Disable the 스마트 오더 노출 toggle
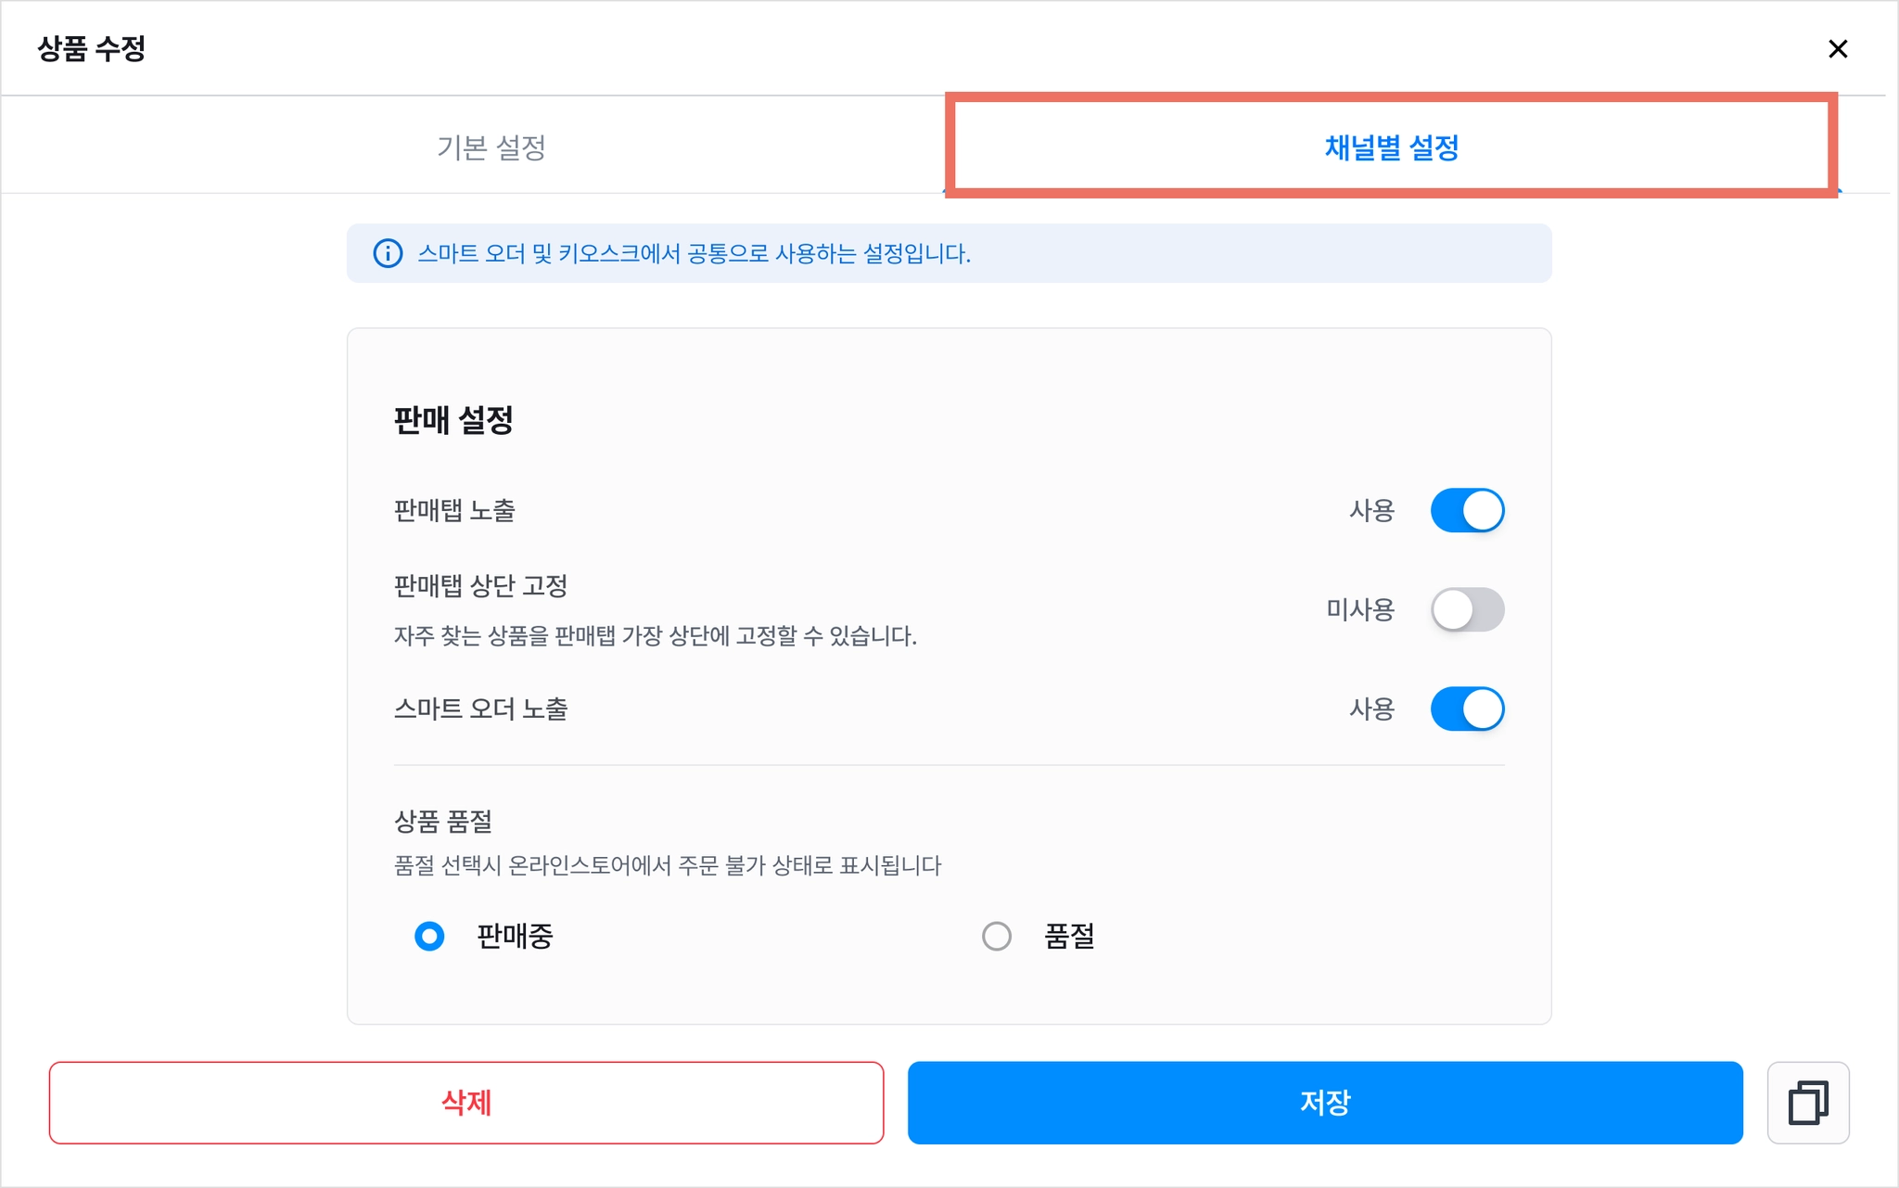Viewport: 1899px width, 1188px height. pyautogui.click(x=1467, y=709)
